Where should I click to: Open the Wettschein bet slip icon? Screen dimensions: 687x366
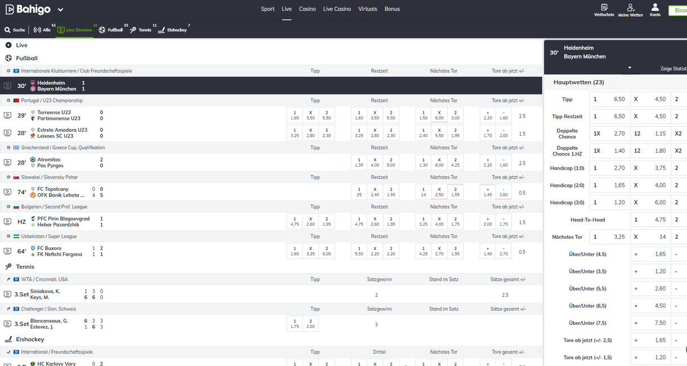604,10
